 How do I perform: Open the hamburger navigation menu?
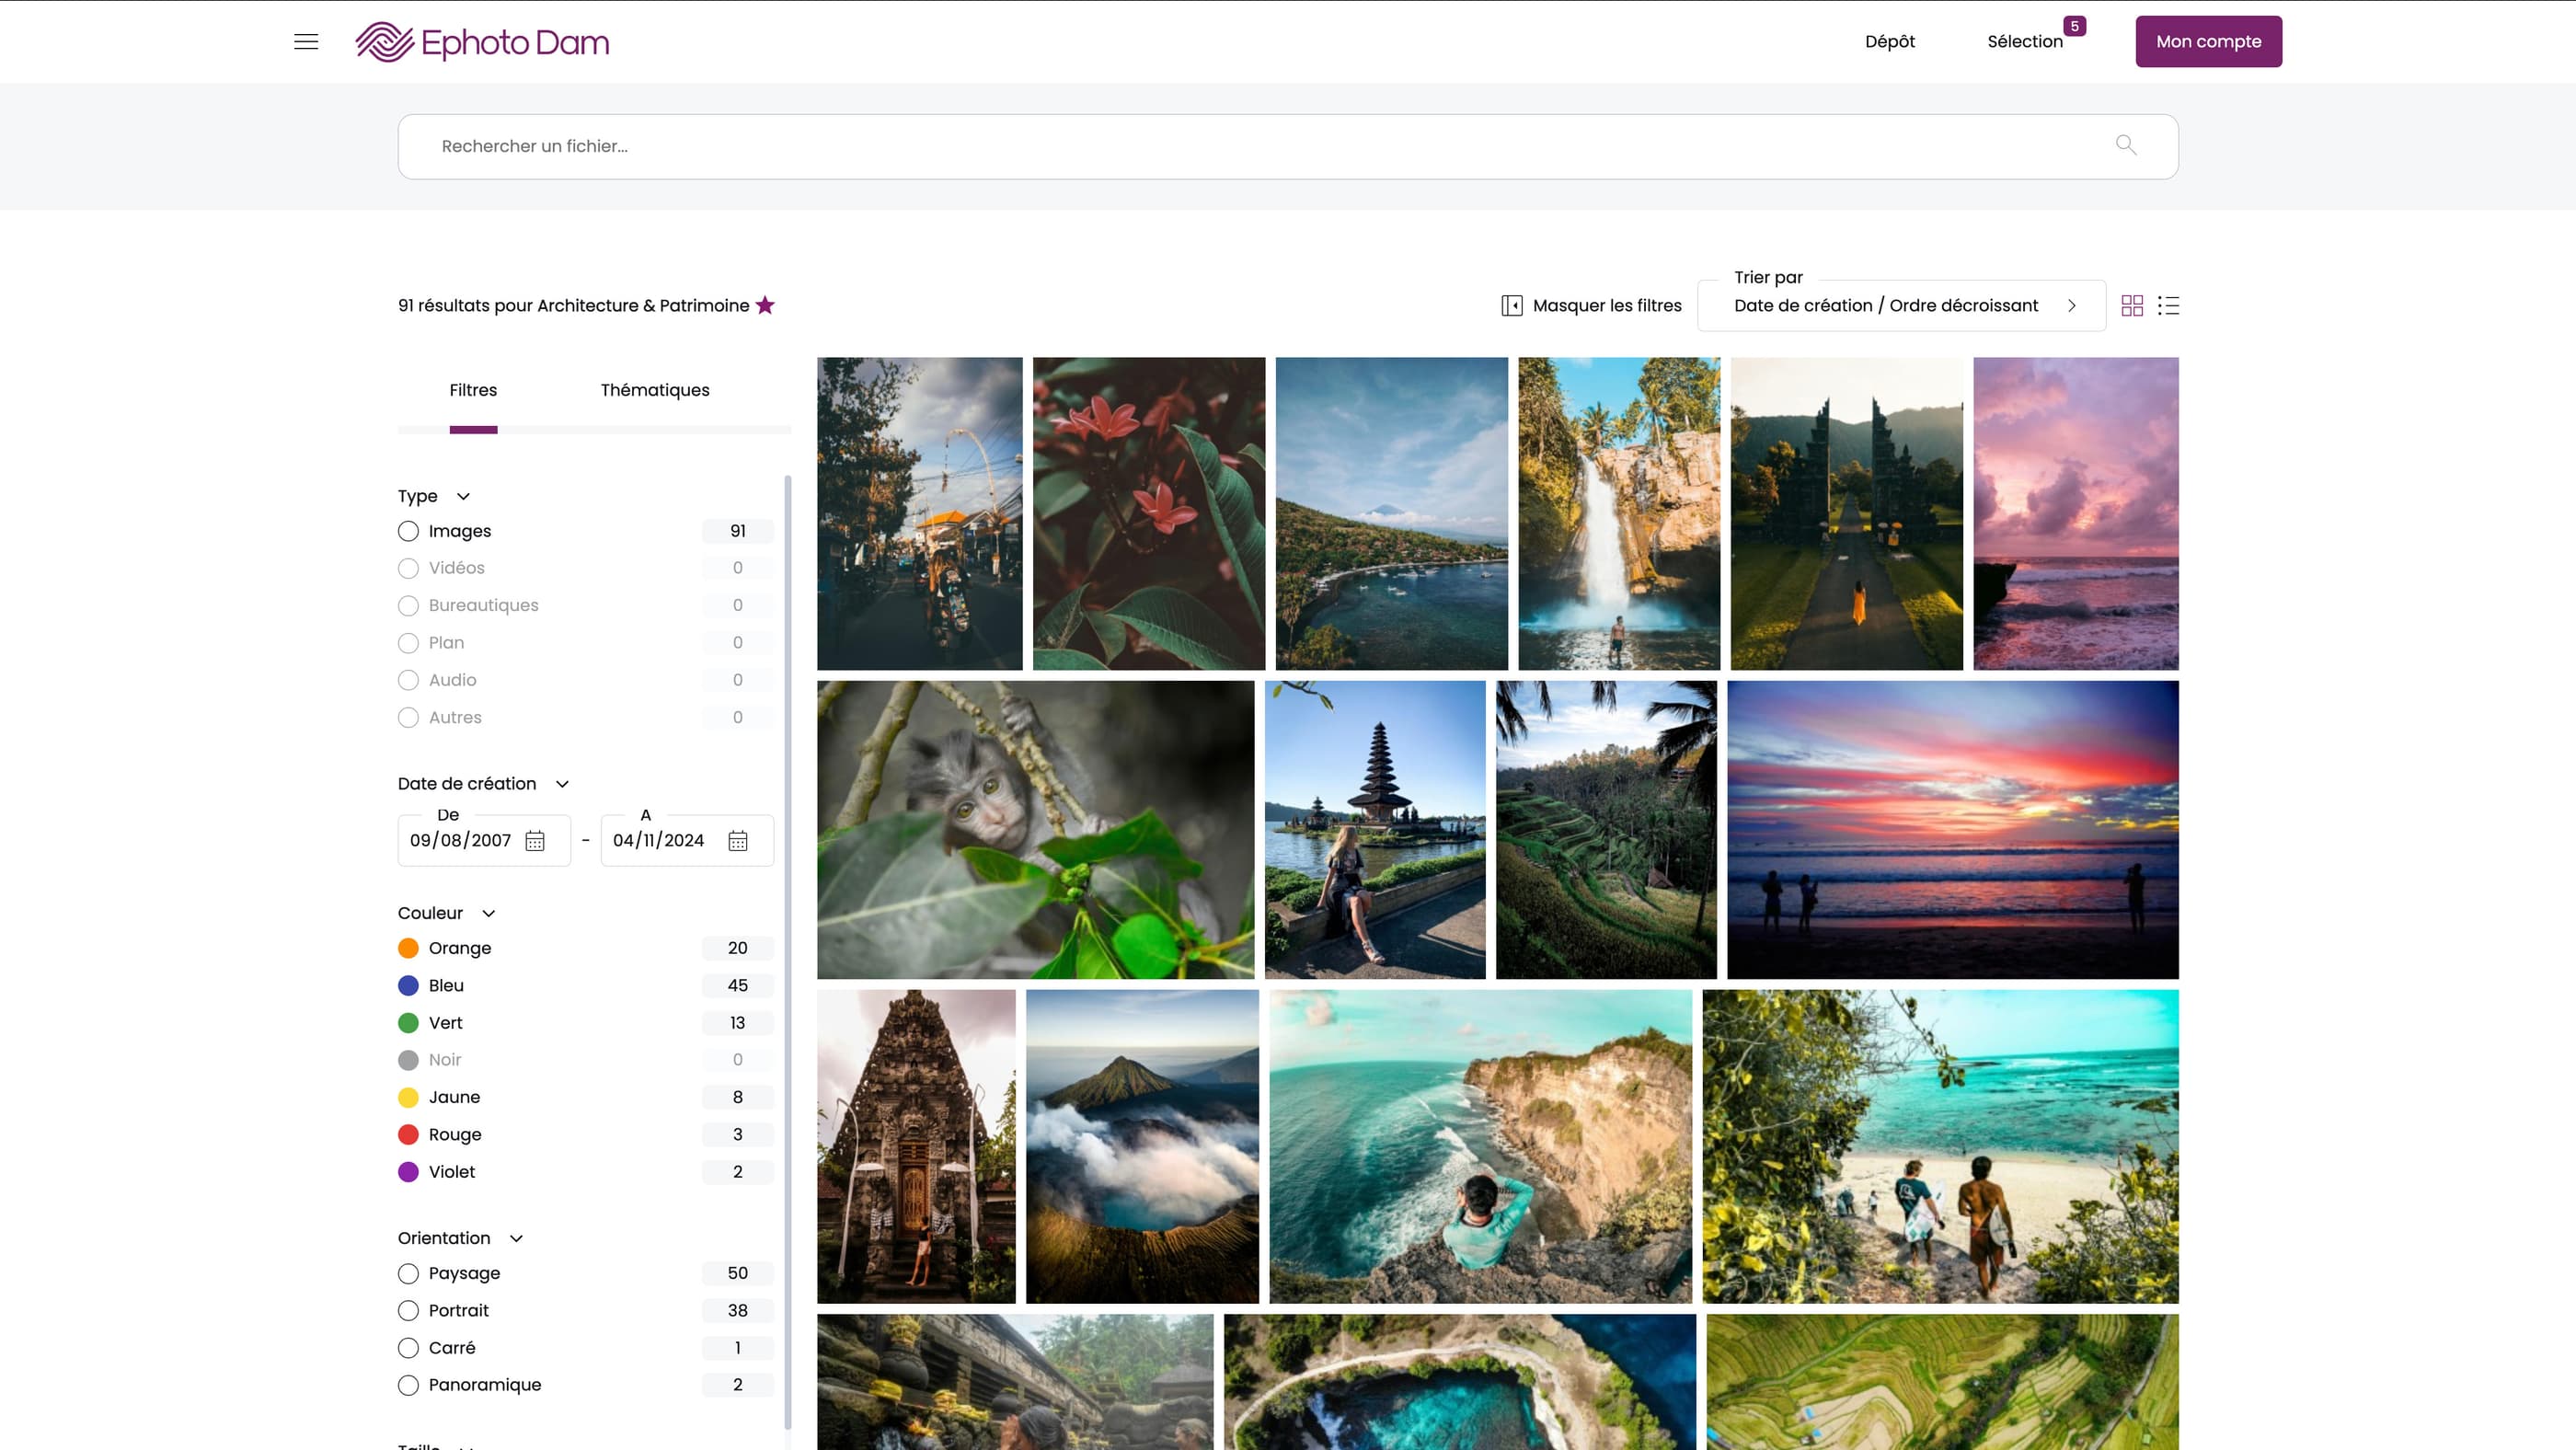click(305, 41)
